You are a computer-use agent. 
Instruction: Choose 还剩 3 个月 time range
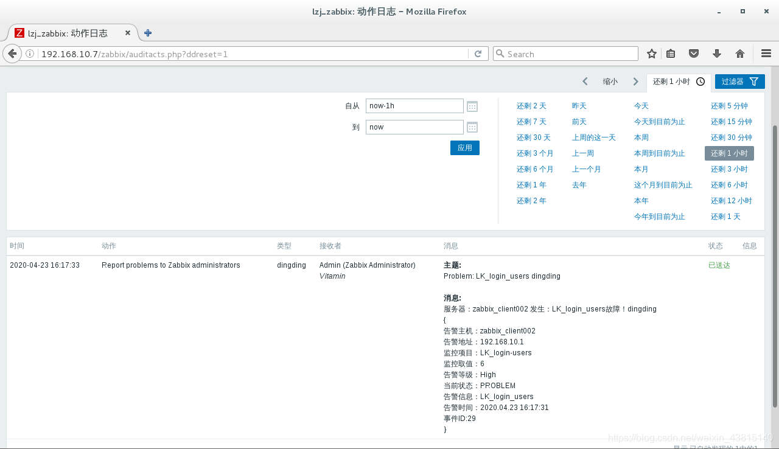535,153
